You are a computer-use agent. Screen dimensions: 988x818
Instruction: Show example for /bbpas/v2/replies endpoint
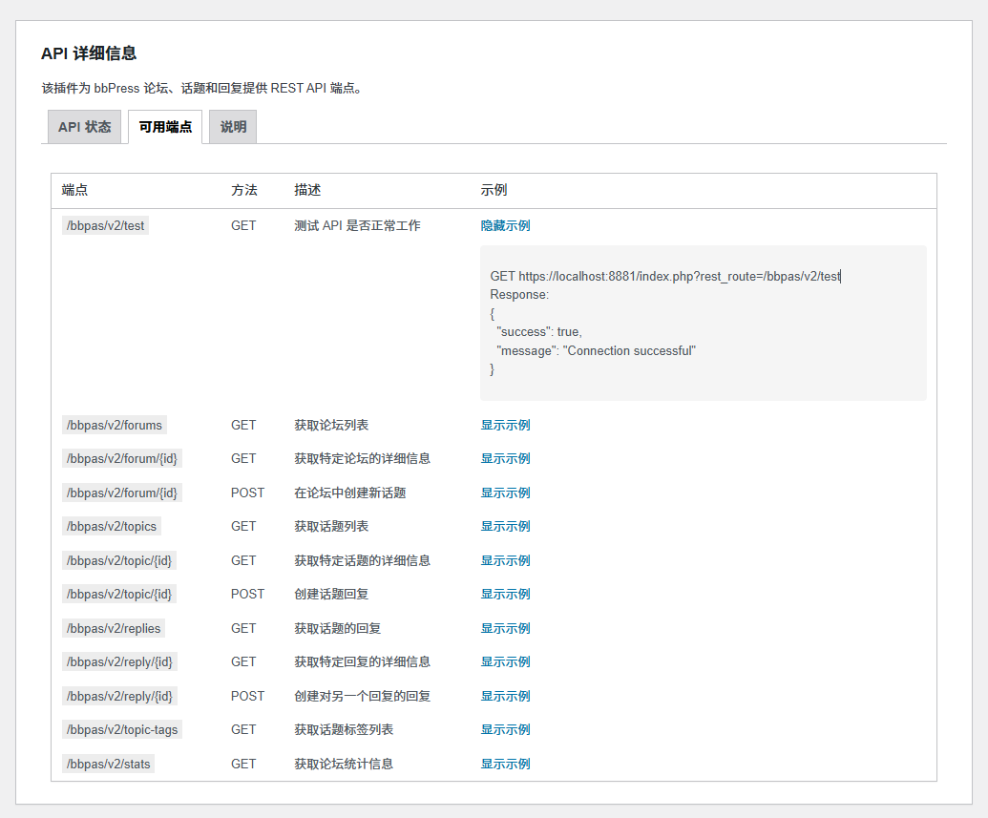pos(505,629)
